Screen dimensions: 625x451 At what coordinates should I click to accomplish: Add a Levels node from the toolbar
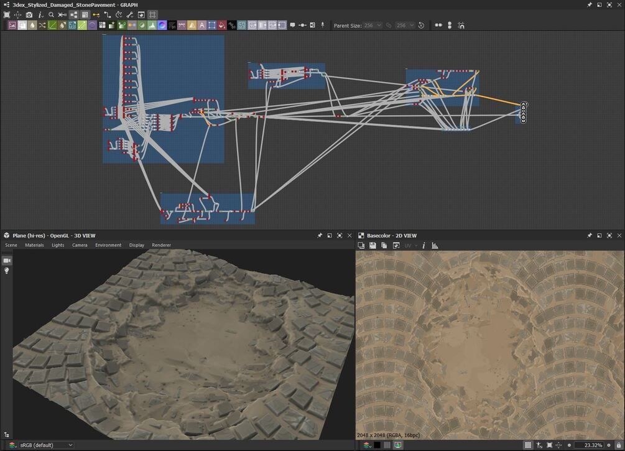click(152, 25)
